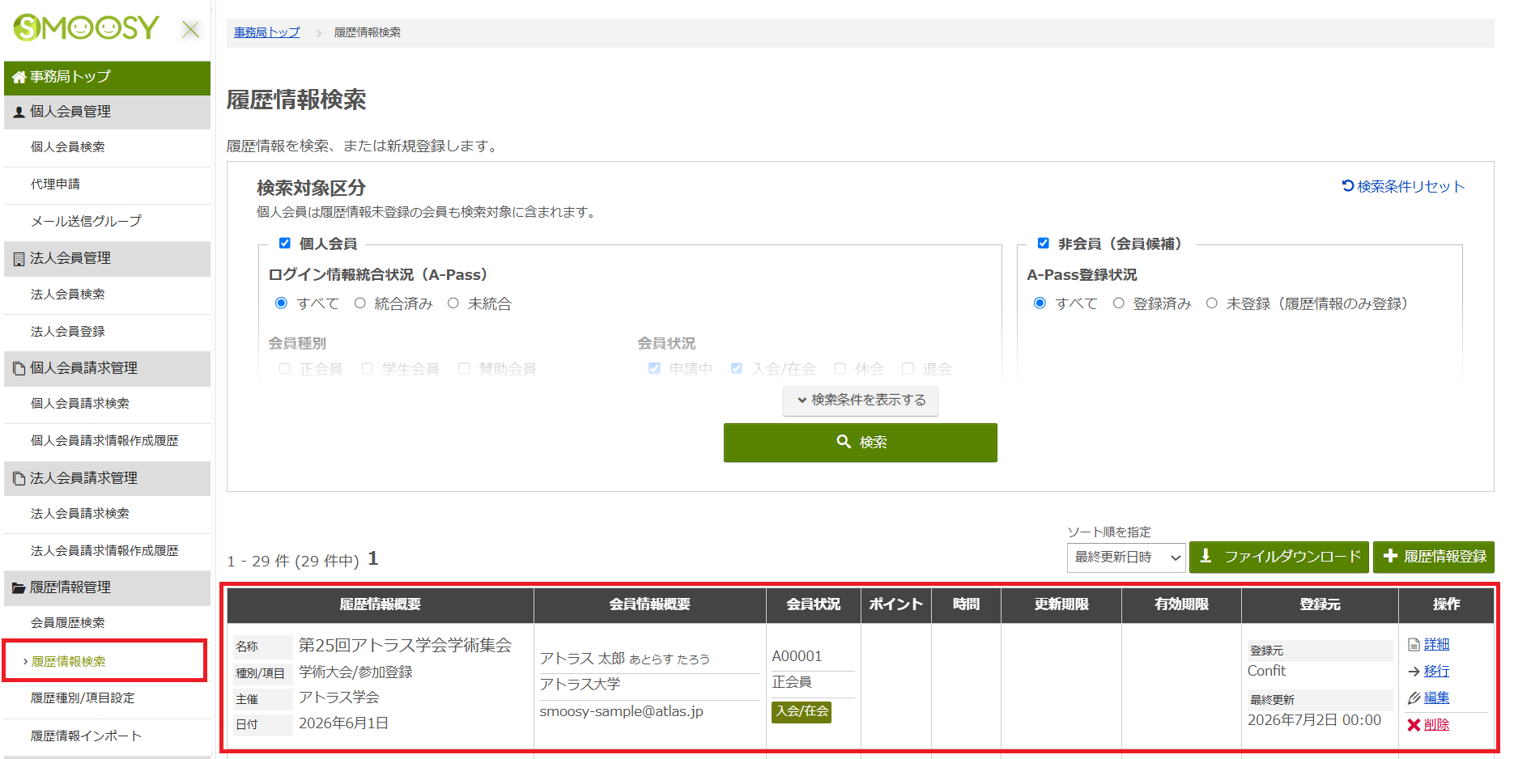Check the 学生会員 checkbox

[368, 369]
